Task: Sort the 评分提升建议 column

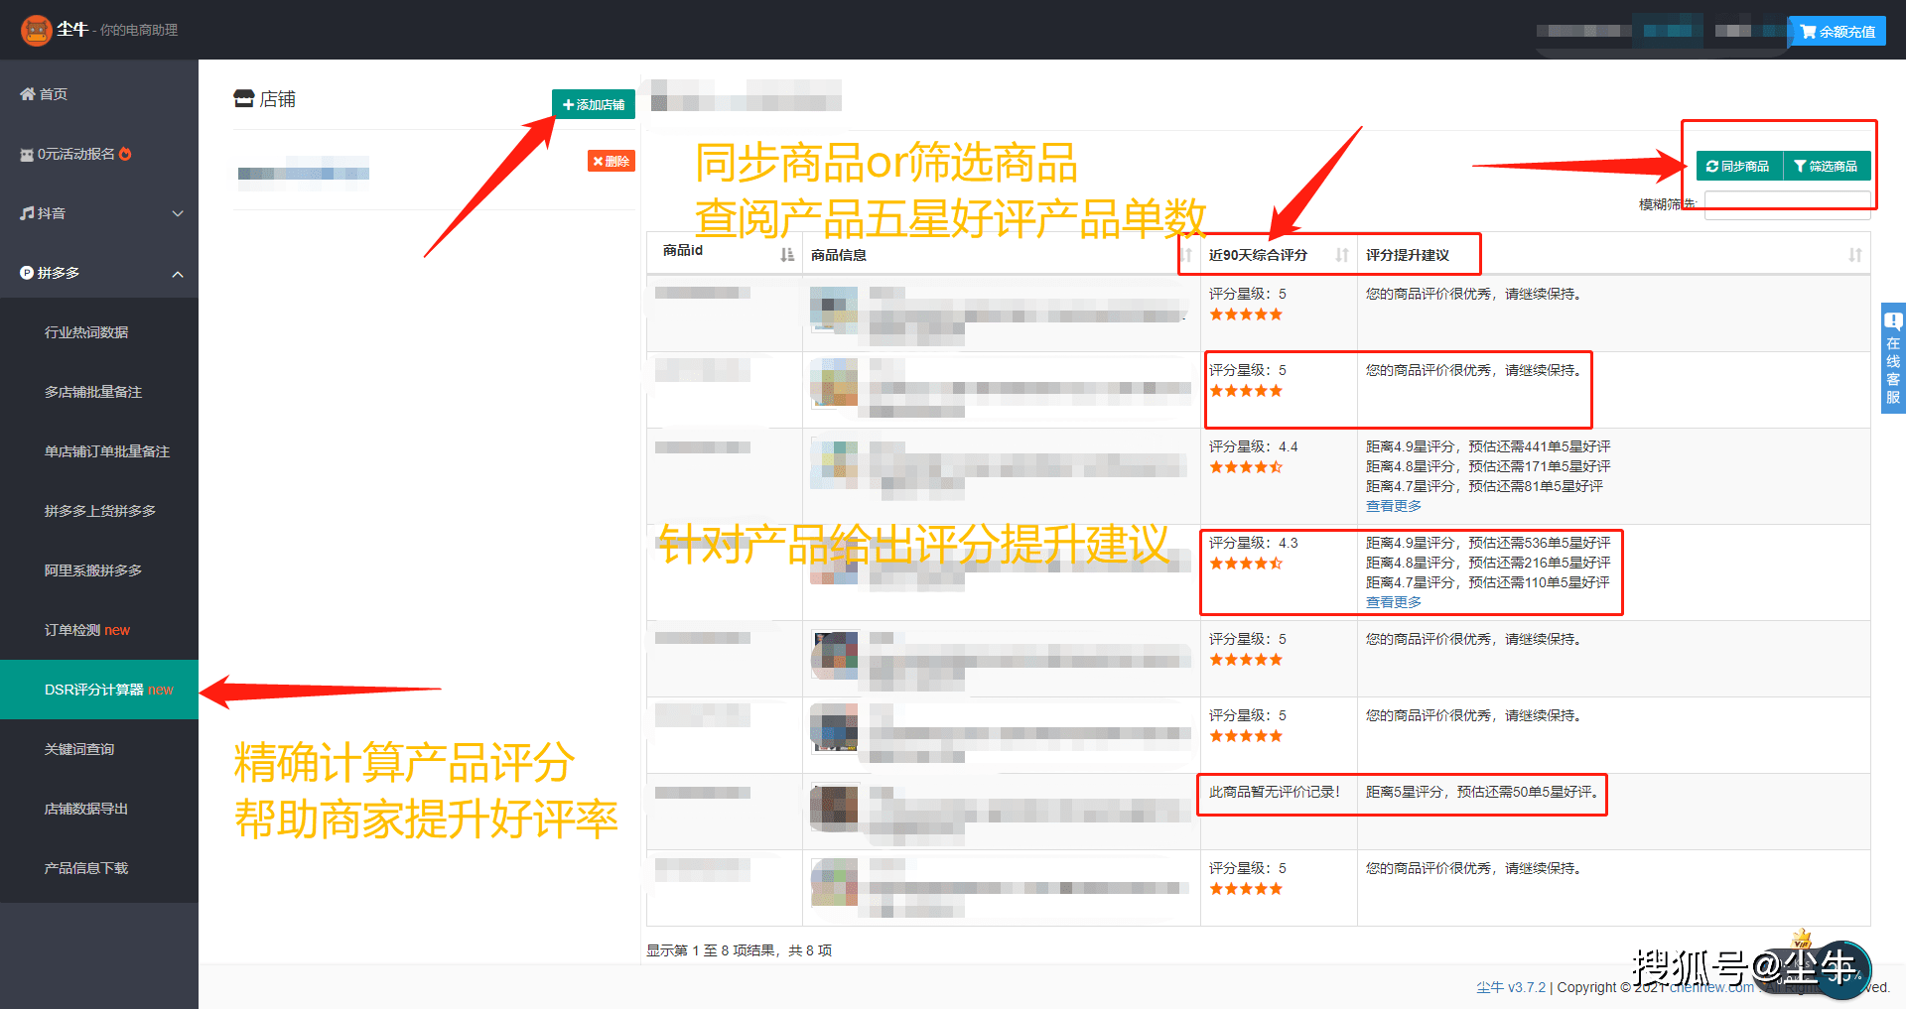Action: point(1854,255)
